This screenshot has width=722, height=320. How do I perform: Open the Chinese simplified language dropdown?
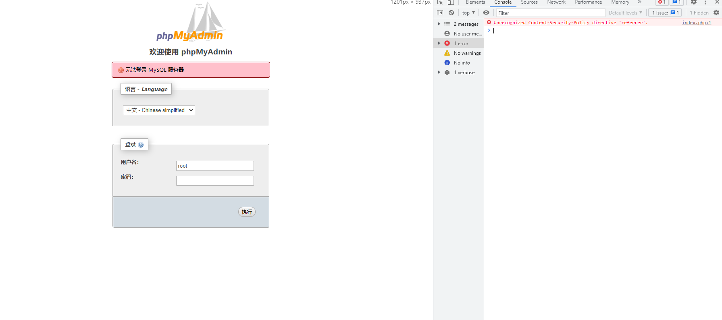pyautogui.click(x=159, y=110)
